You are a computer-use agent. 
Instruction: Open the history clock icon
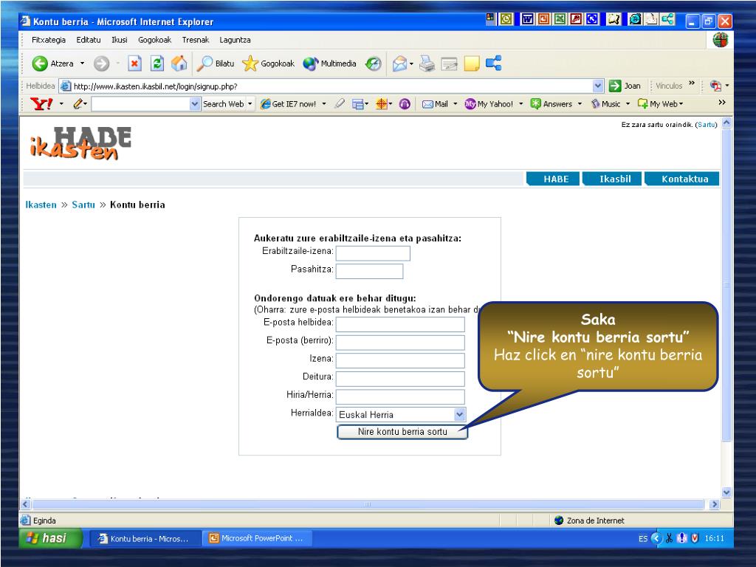point(373,63)
